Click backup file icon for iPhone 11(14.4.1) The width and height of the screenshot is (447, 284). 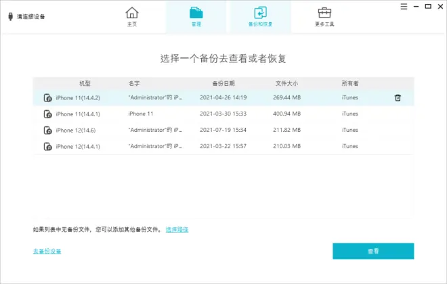(47, 114)
